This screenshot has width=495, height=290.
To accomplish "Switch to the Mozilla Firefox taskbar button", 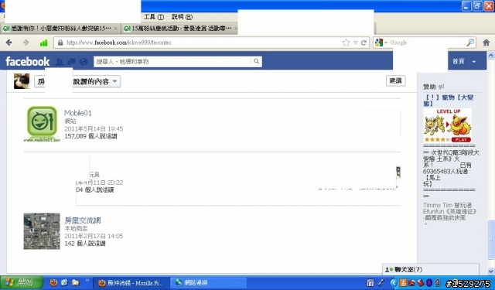I will coord(131,283).
